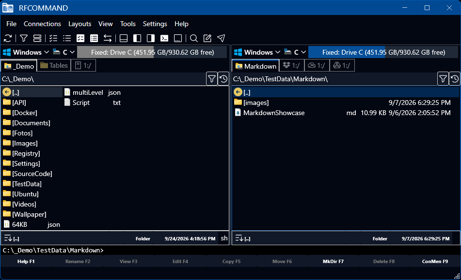461x280 pixels.
Task: Select the multiLevel json file
Action: click(x=93, y=92)
